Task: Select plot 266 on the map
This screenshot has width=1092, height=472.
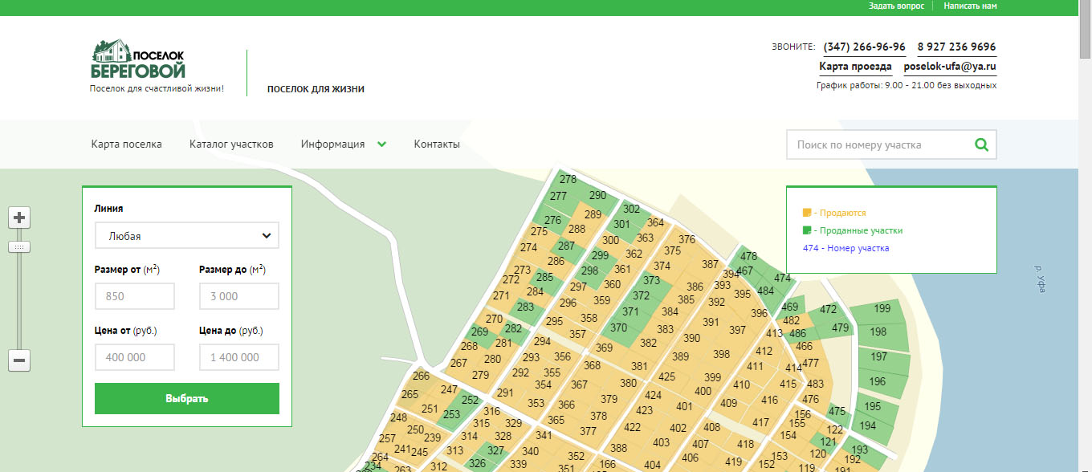Action: pyautogui.click(x=421, y=376)
